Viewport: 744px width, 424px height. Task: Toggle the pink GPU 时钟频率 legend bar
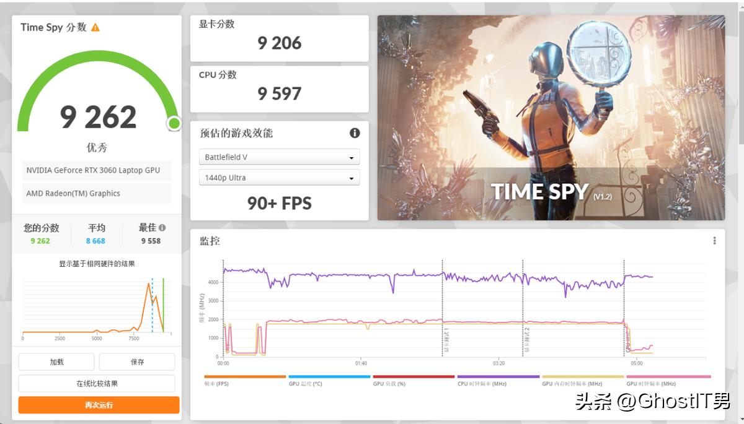pos(668,376)
